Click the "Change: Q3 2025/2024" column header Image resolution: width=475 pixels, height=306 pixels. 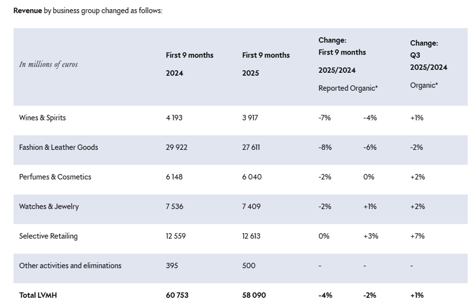tap(428, 55)
